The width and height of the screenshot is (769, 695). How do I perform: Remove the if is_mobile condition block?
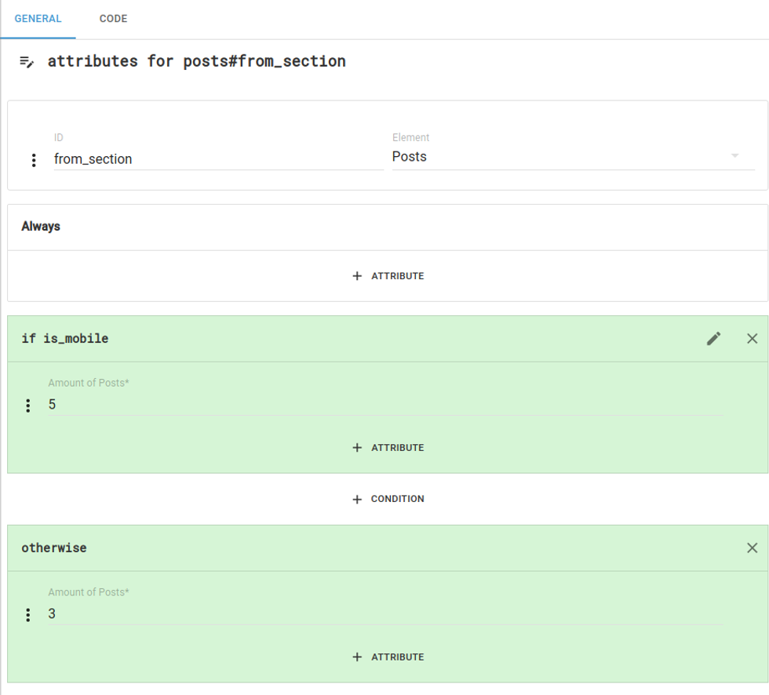pyautogui.click(x=752, y=339)
